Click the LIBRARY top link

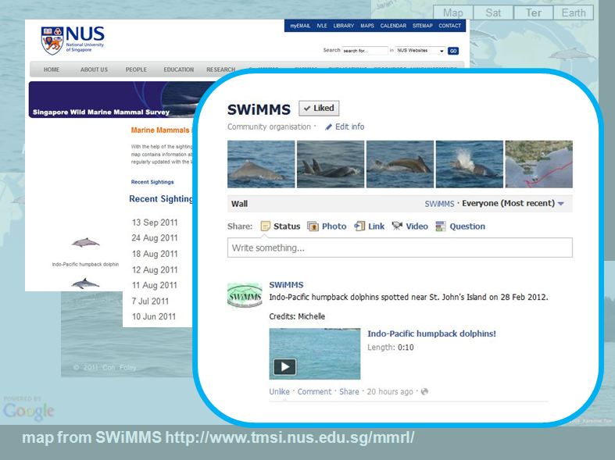tap(344, 26)
